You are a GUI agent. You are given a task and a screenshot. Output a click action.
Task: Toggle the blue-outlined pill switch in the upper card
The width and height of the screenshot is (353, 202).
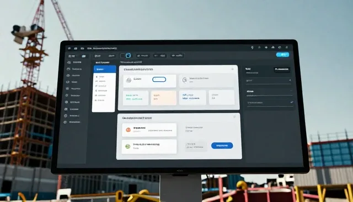pyautogui.click(x=159, y=79)
